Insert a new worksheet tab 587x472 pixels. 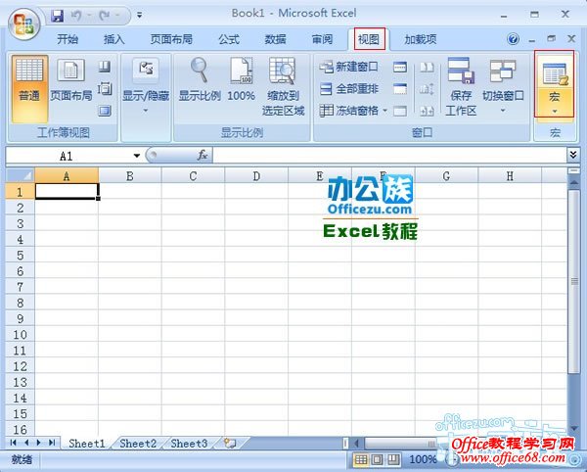230,444
